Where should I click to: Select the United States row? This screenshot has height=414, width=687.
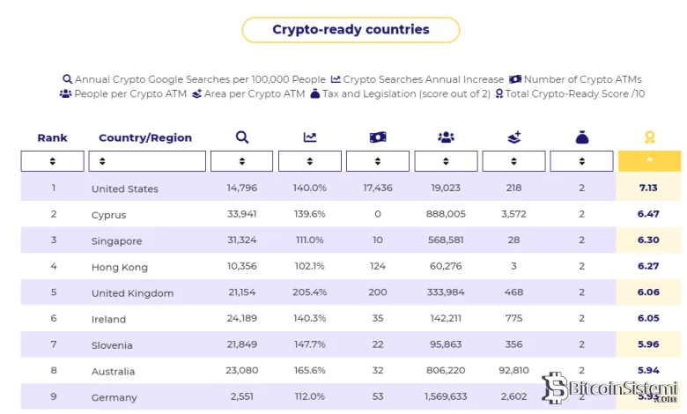[x=125, y=189]
